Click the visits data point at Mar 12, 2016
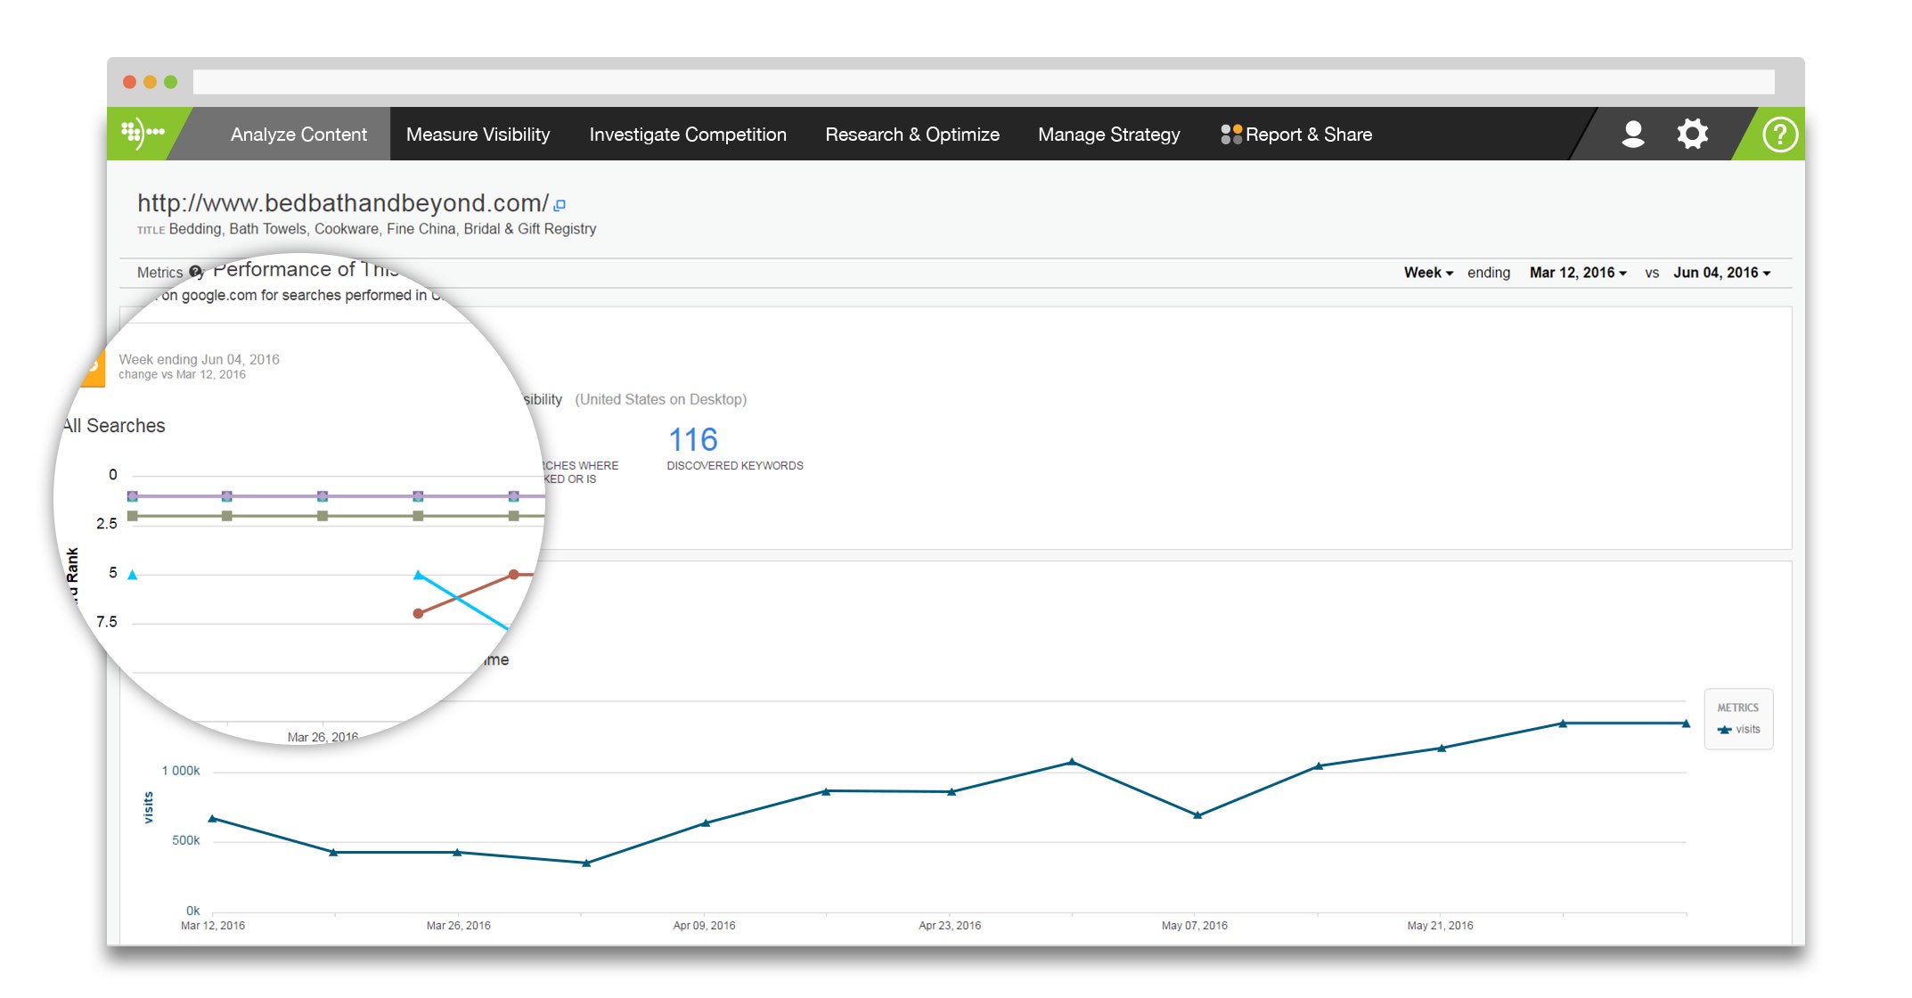Image resolution: width=1912 pixels, height=998 pixels. point(213,818)
